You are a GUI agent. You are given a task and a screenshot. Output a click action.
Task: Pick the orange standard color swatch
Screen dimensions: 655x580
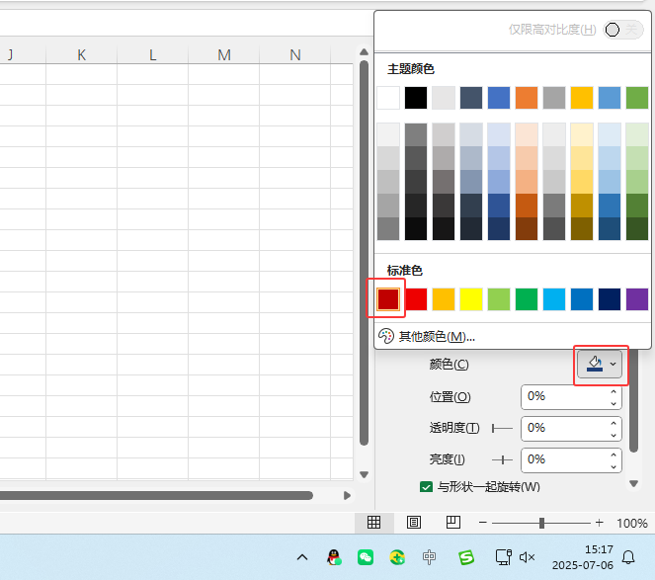click(x=444, y=299)
